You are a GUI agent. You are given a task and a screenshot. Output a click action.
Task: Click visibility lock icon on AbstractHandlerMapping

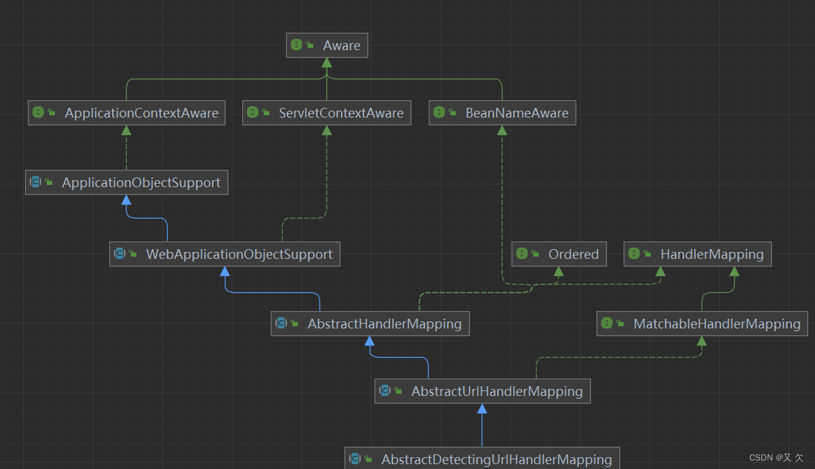pyautogui.click(x=294, y=323)
